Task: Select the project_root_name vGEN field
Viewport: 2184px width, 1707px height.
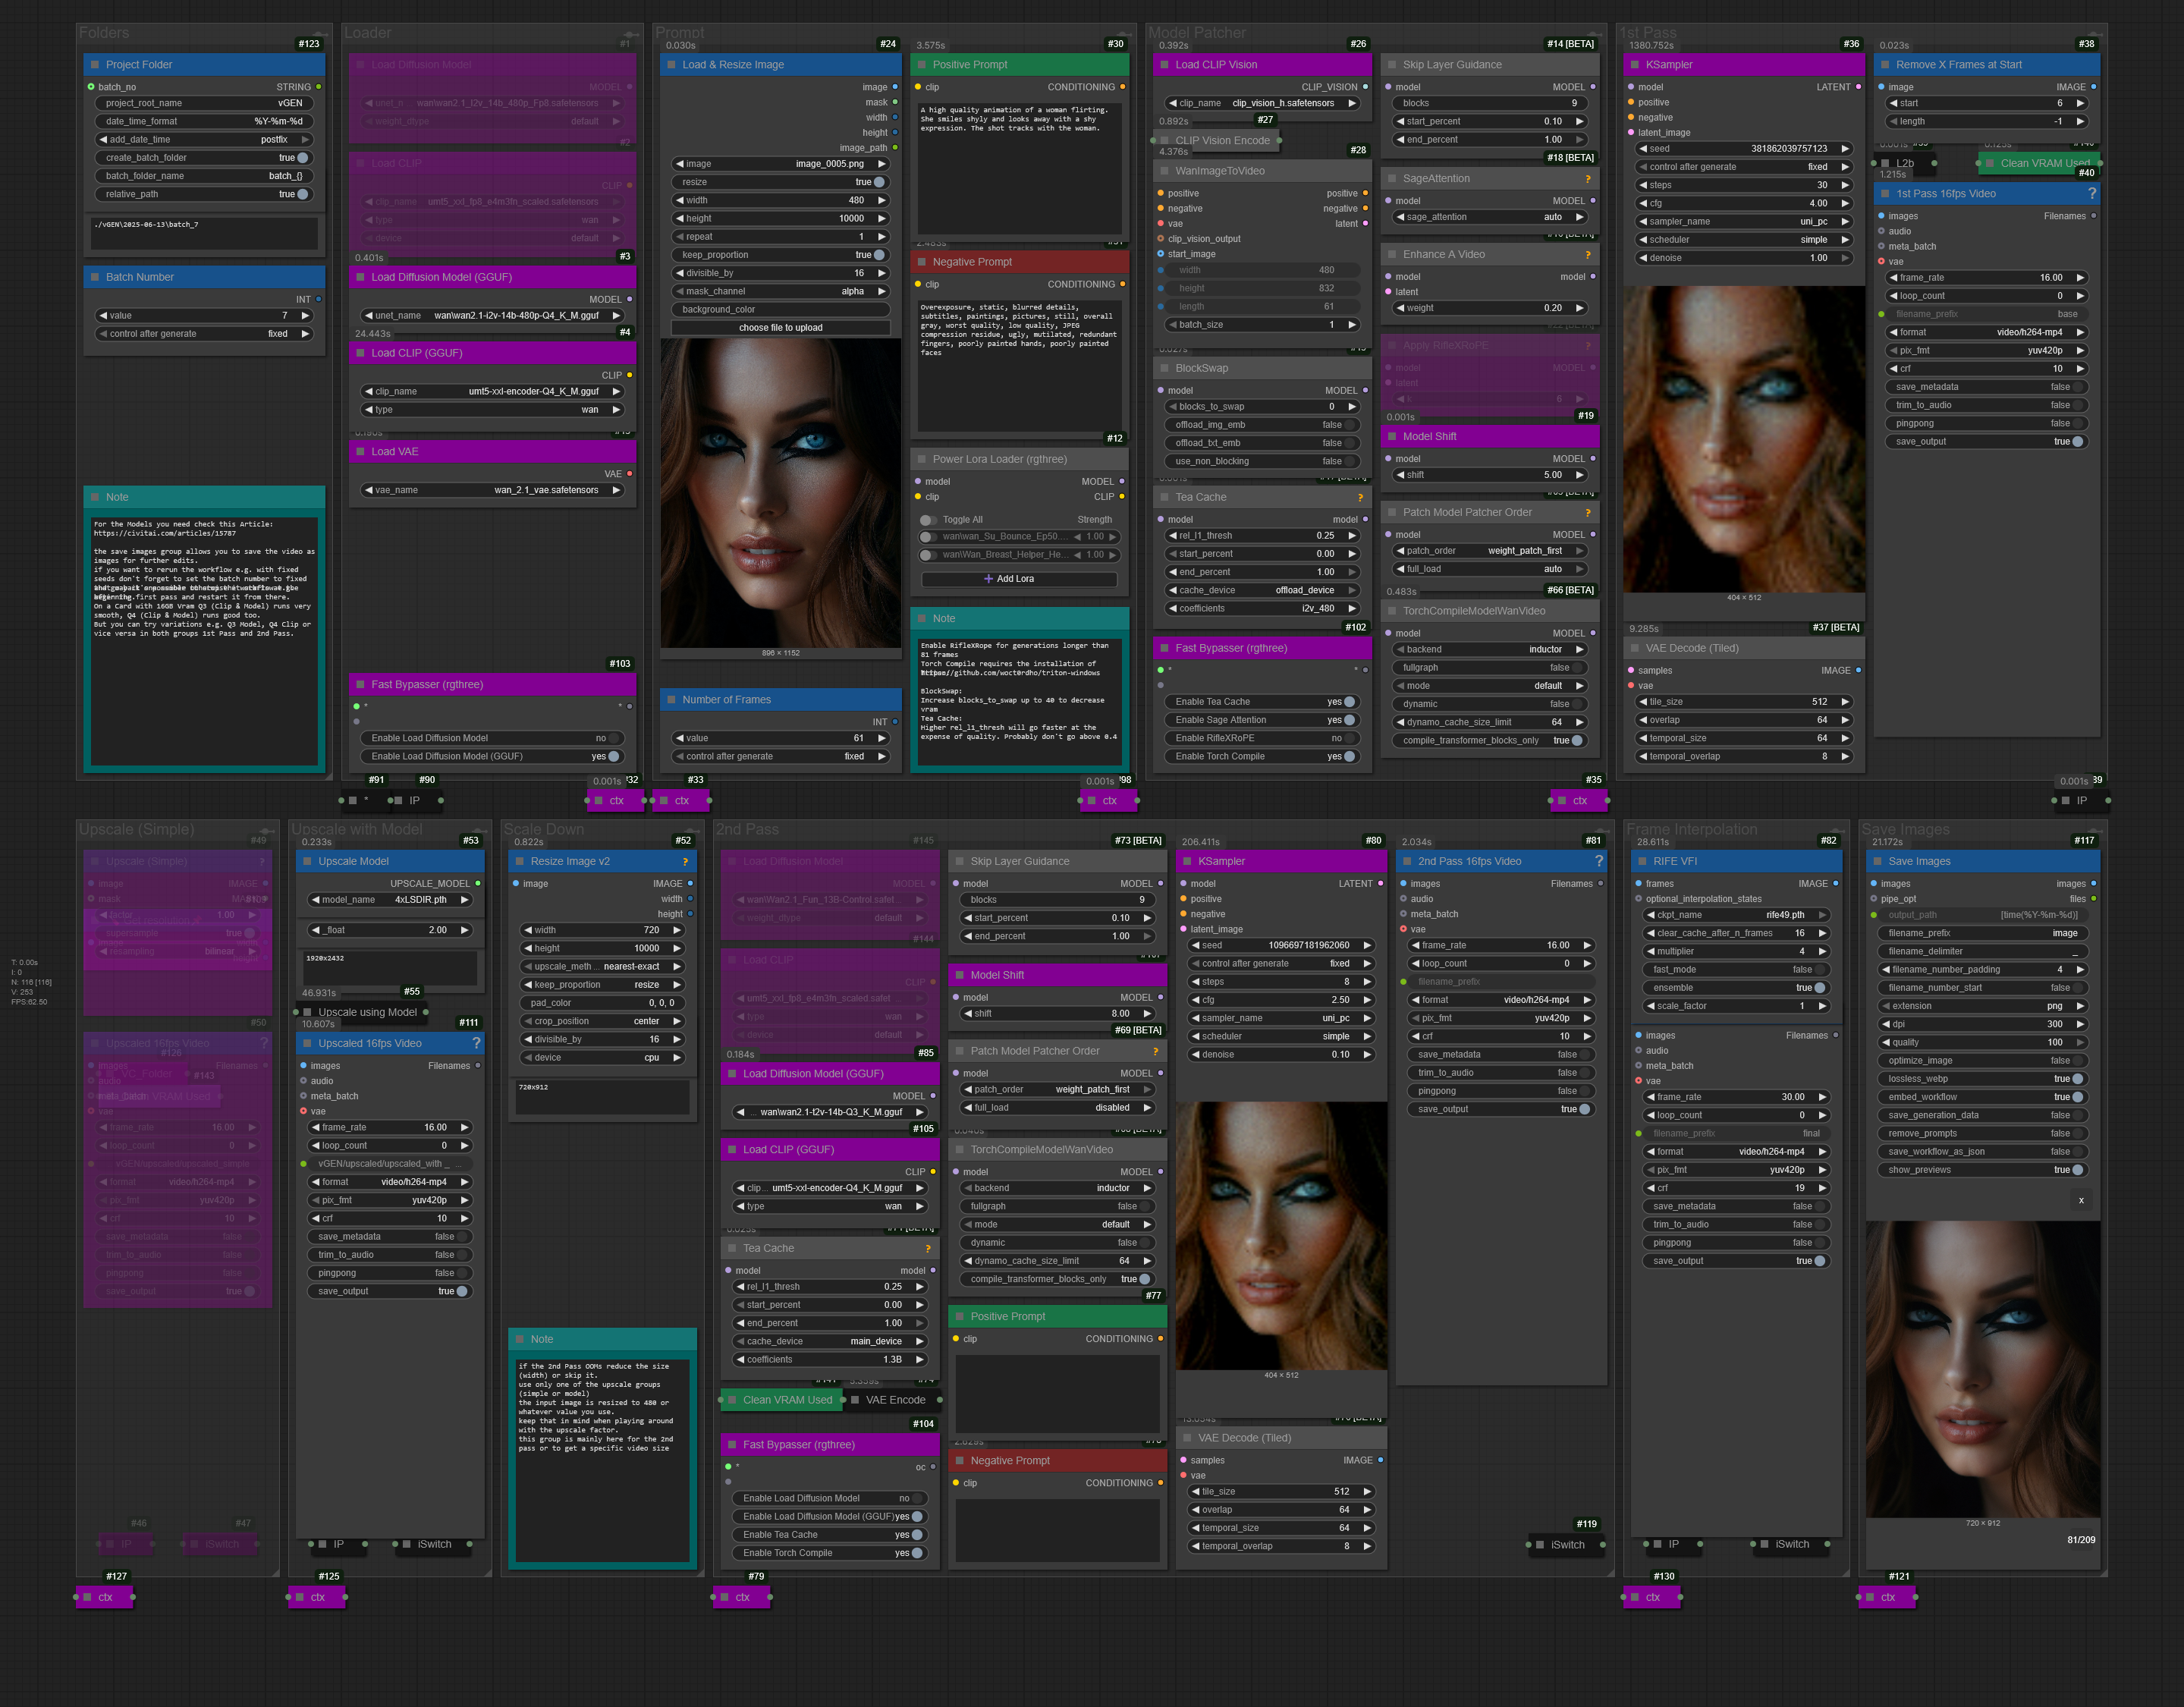Action: (x=205, y=103)
